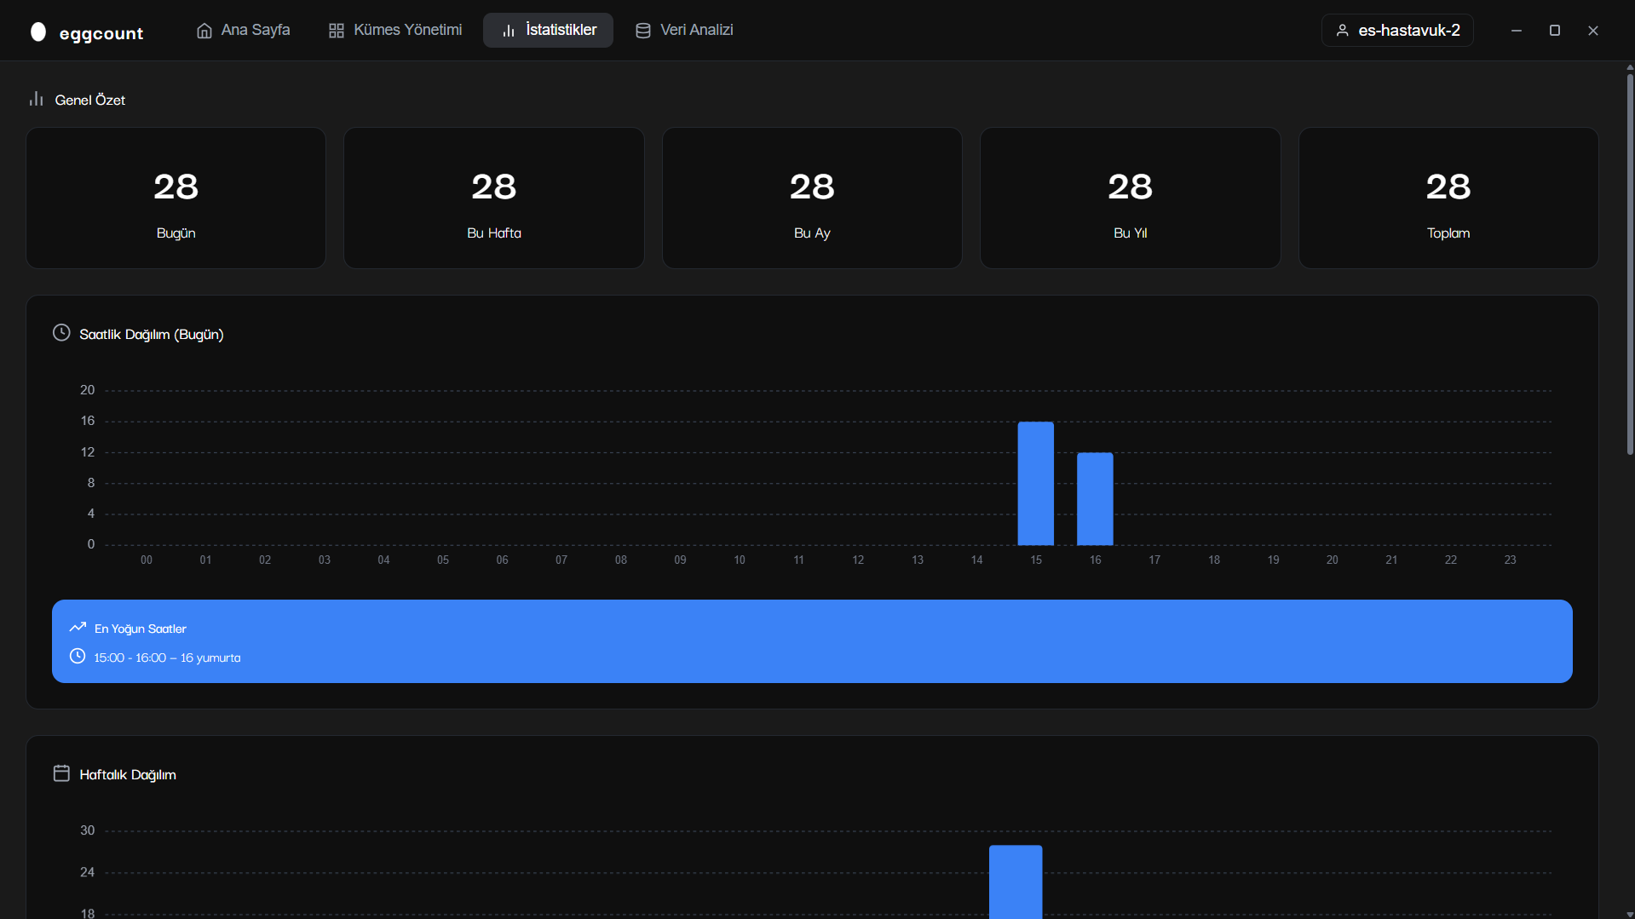The height and width of the screenshot is (919, 1635).
Task: Click the bar chart icon next to Genel Özet
Action: pos(36,100)
